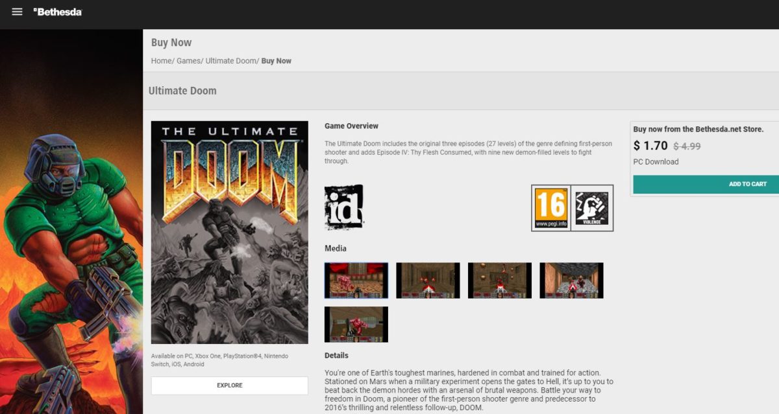Open the hamburger navigation menu
This screenshot has width=779, height=414.
[x=17, y=10]
